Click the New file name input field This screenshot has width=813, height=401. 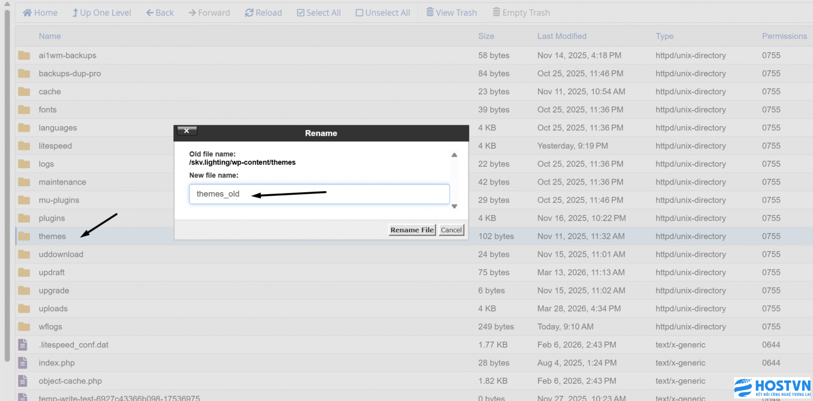coord(319,194)
